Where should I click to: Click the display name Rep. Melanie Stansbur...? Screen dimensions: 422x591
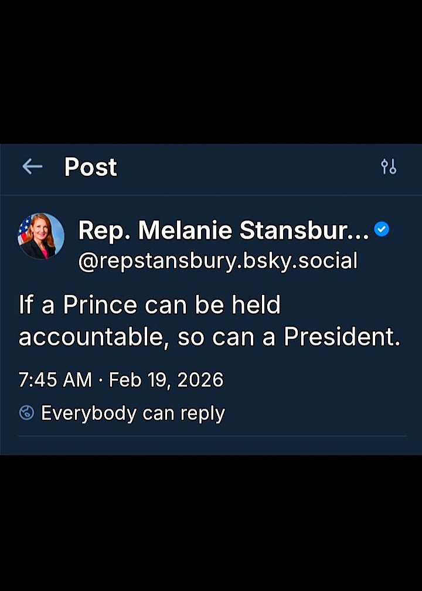(x=223, y=231)
